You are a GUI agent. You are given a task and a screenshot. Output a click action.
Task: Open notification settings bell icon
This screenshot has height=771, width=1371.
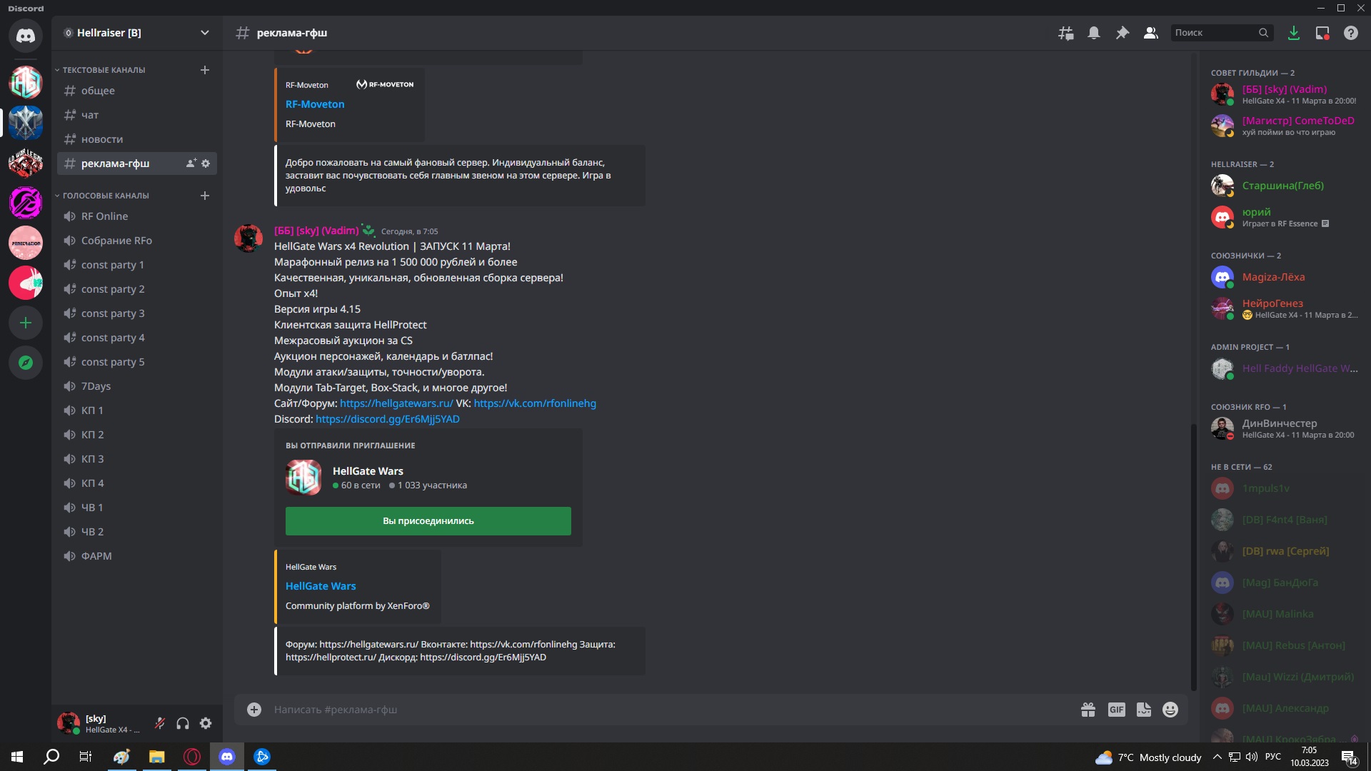[1094, 33]
